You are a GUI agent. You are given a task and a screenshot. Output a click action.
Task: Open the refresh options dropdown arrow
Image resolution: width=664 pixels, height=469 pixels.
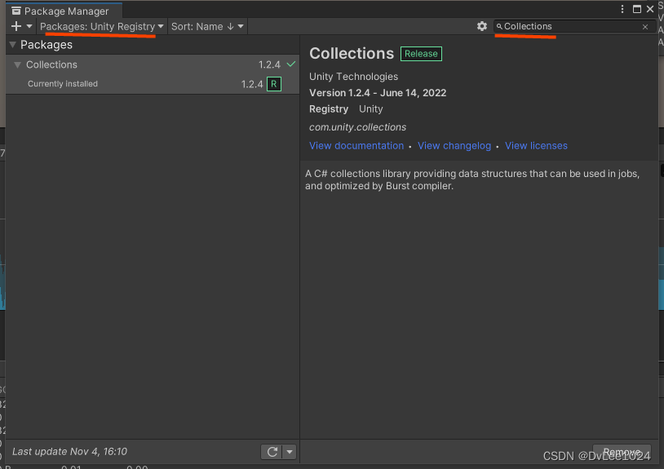coord(290,452)
